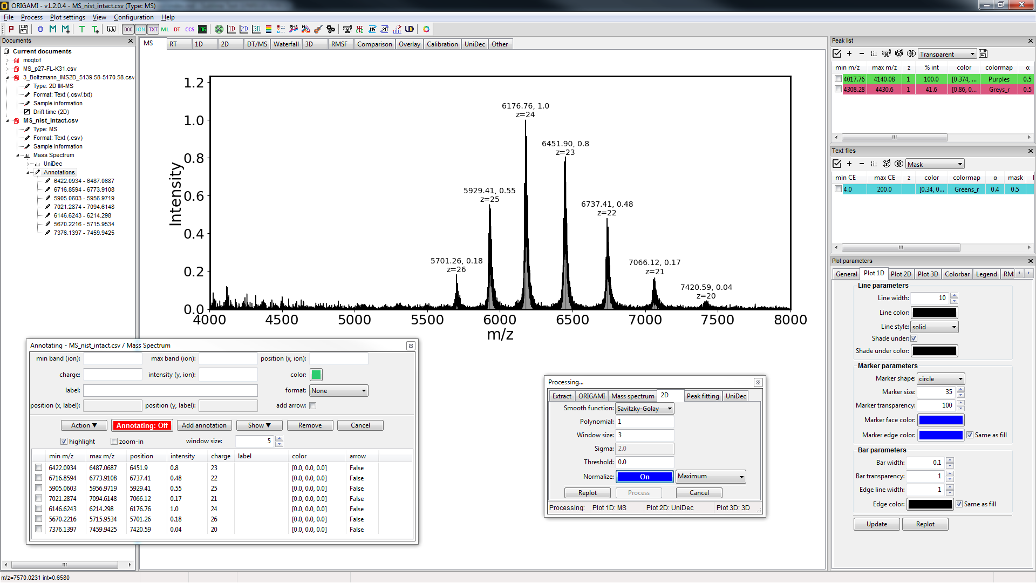Click the LOG panel toolbar icon
Viewport: 1036px width, 583px height.
coord(202,29)
